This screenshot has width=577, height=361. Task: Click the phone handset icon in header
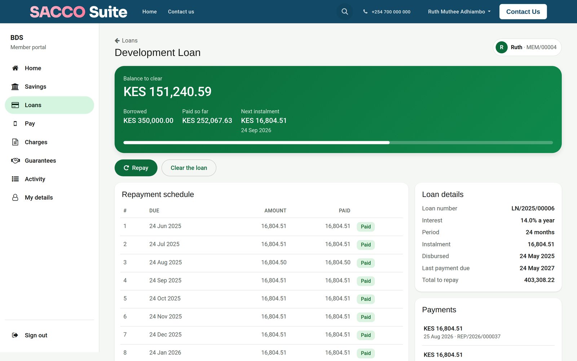pos(365,12)
